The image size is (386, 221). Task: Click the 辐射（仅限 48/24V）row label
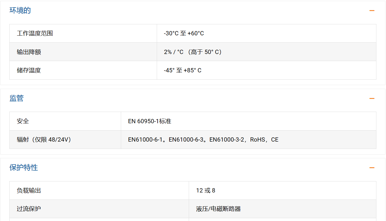[x=44, y=140]
